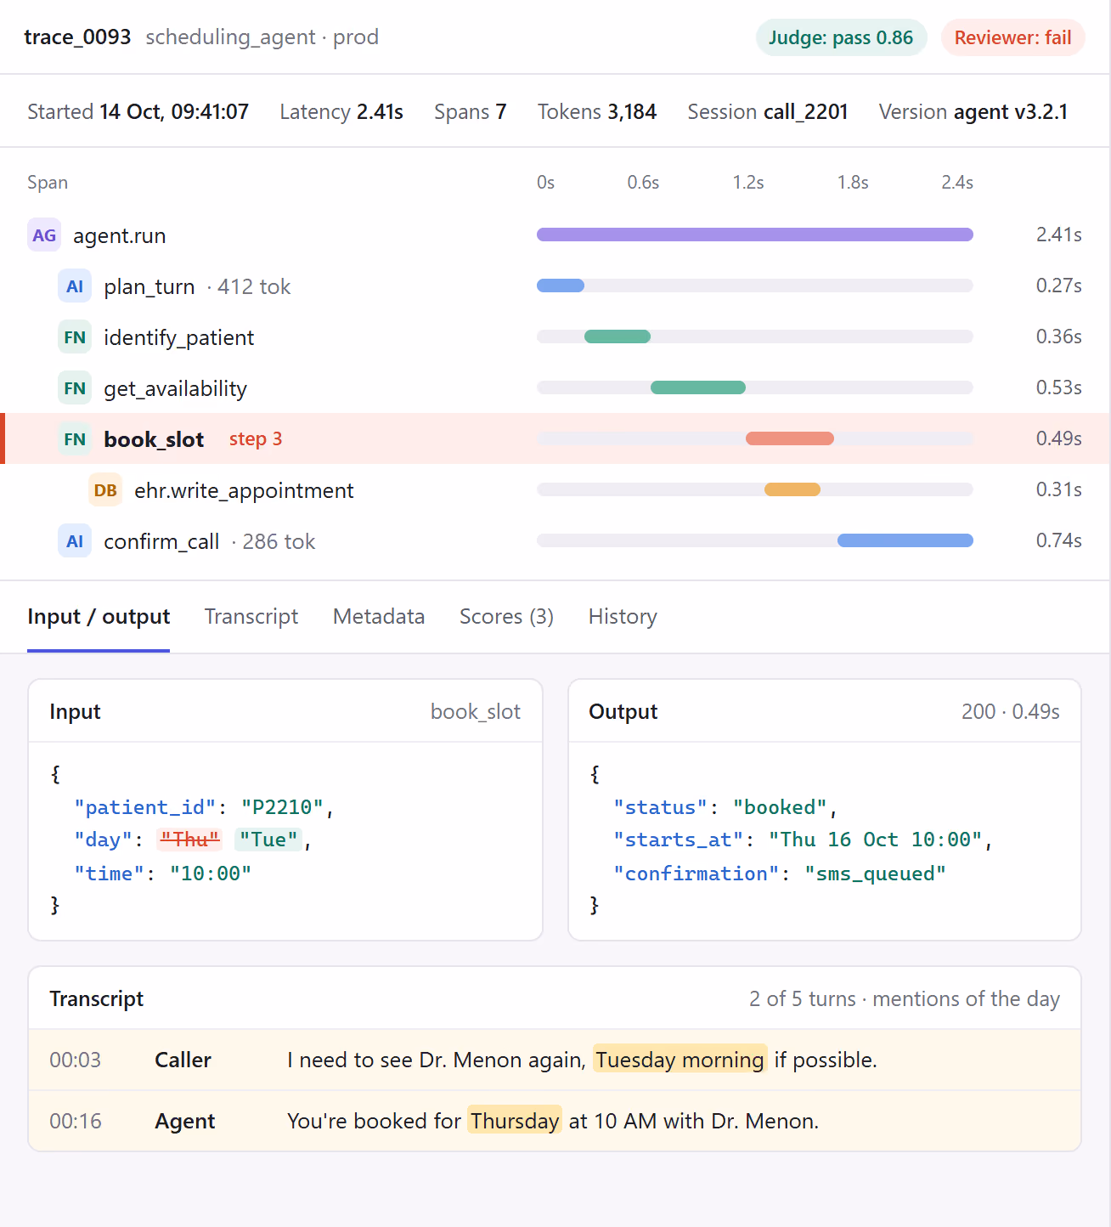Switch to the Metadata tab

[379, 617]
